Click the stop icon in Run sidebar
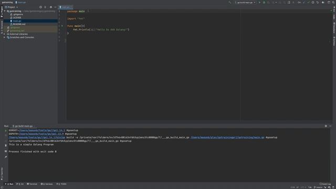 (x=6, y=135)
